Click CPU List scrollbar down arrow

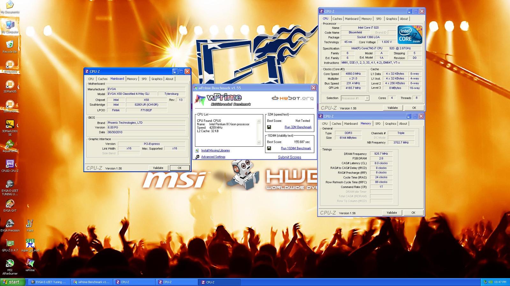coord(259,143)
